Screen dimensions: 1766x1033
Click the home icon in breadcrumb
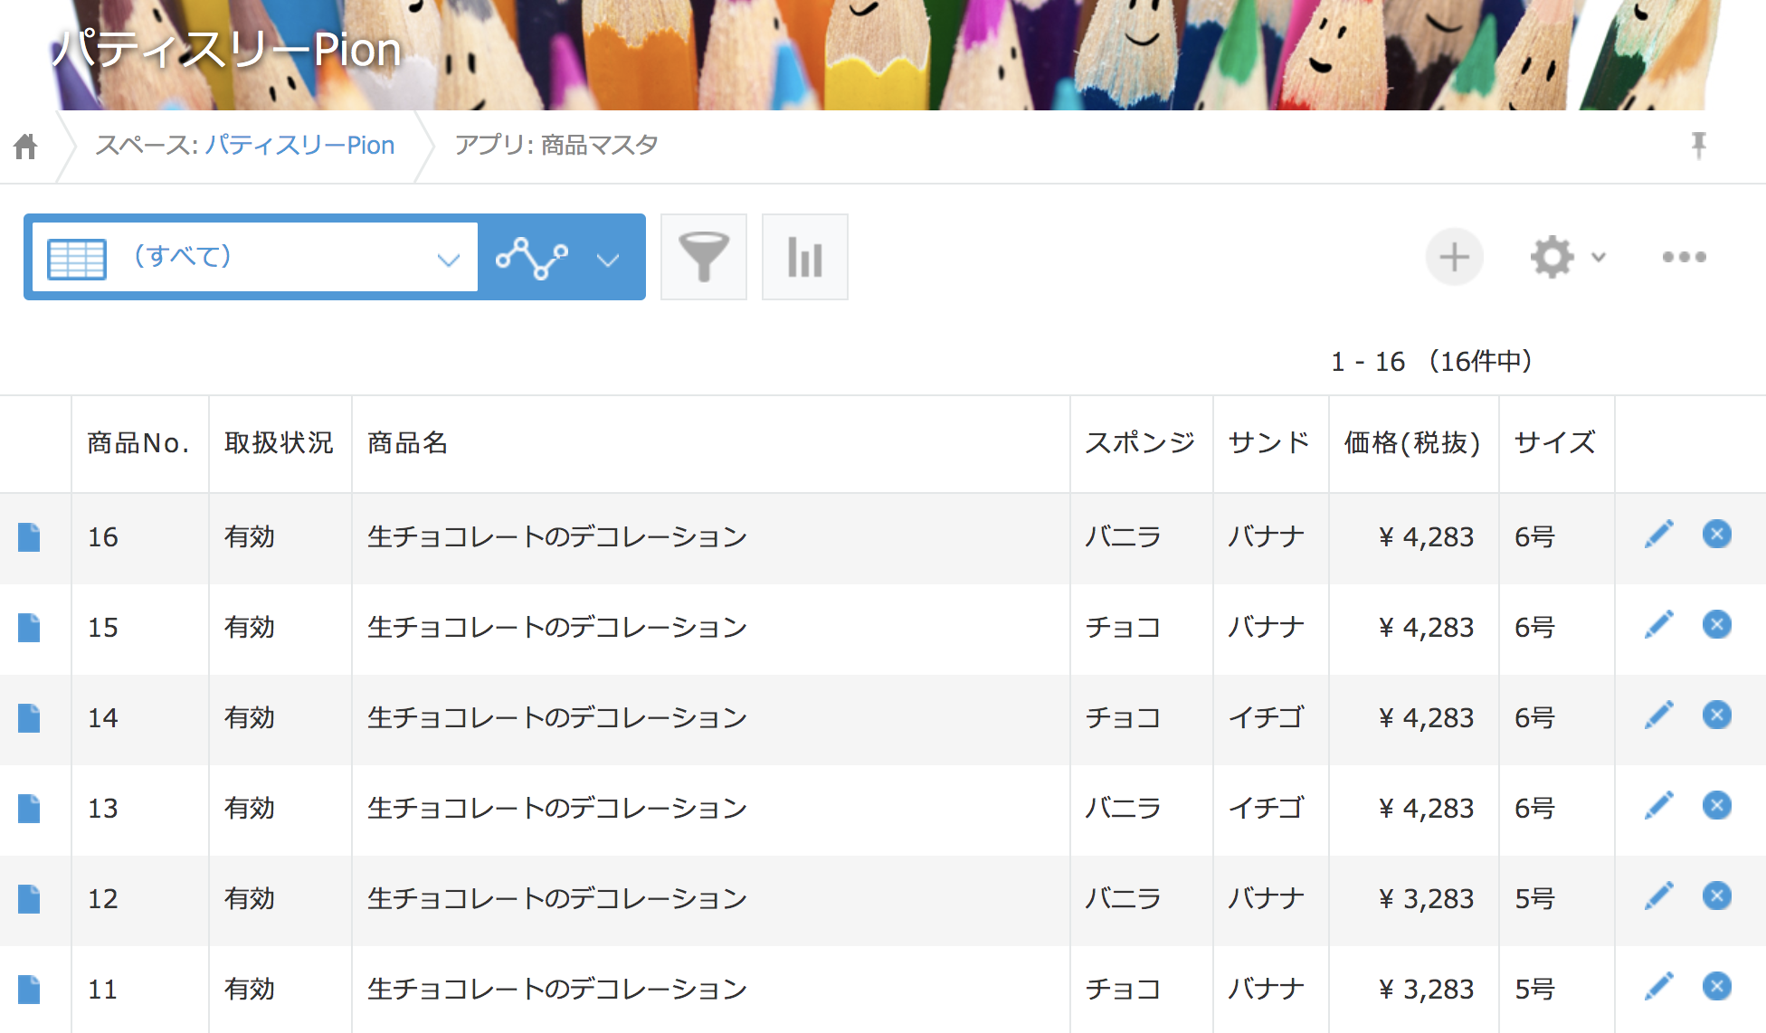[26, 146]
